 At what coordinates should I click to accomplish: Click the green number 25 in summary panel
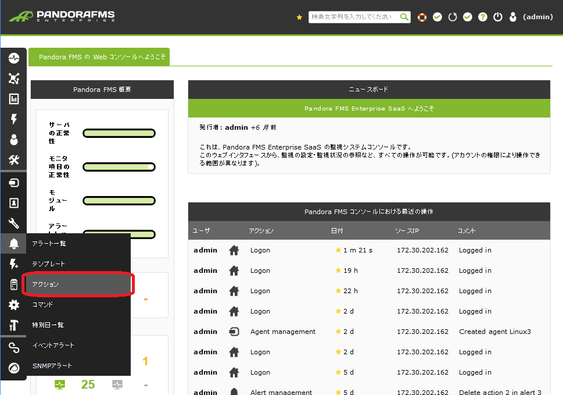pyautogui.click(x=88, y=384)
